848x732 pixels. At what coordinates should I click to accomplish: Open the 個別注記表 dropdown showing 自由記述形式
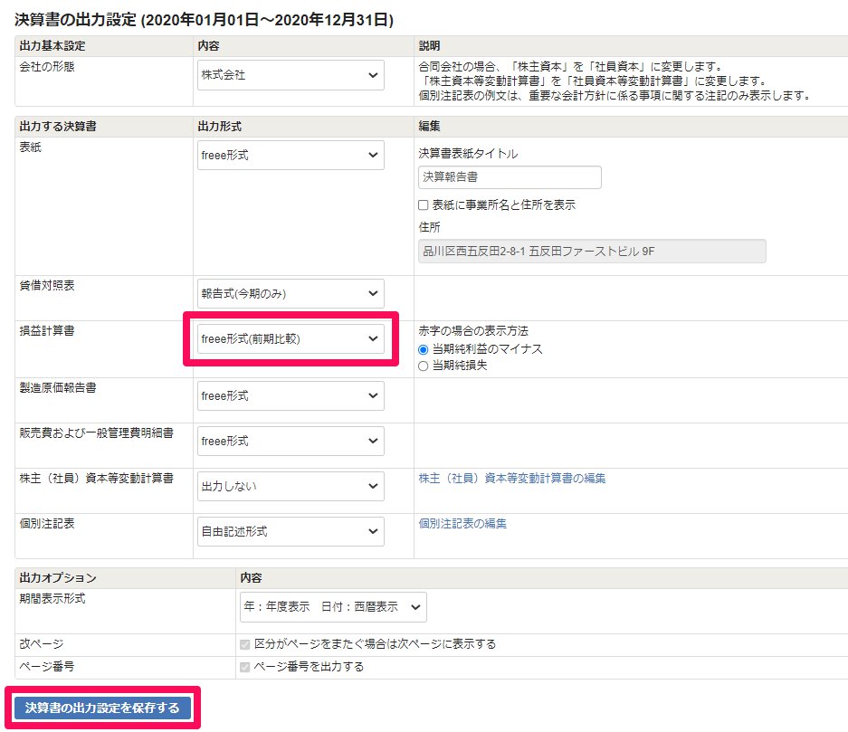pyautogui.click(x=290, y=531)
